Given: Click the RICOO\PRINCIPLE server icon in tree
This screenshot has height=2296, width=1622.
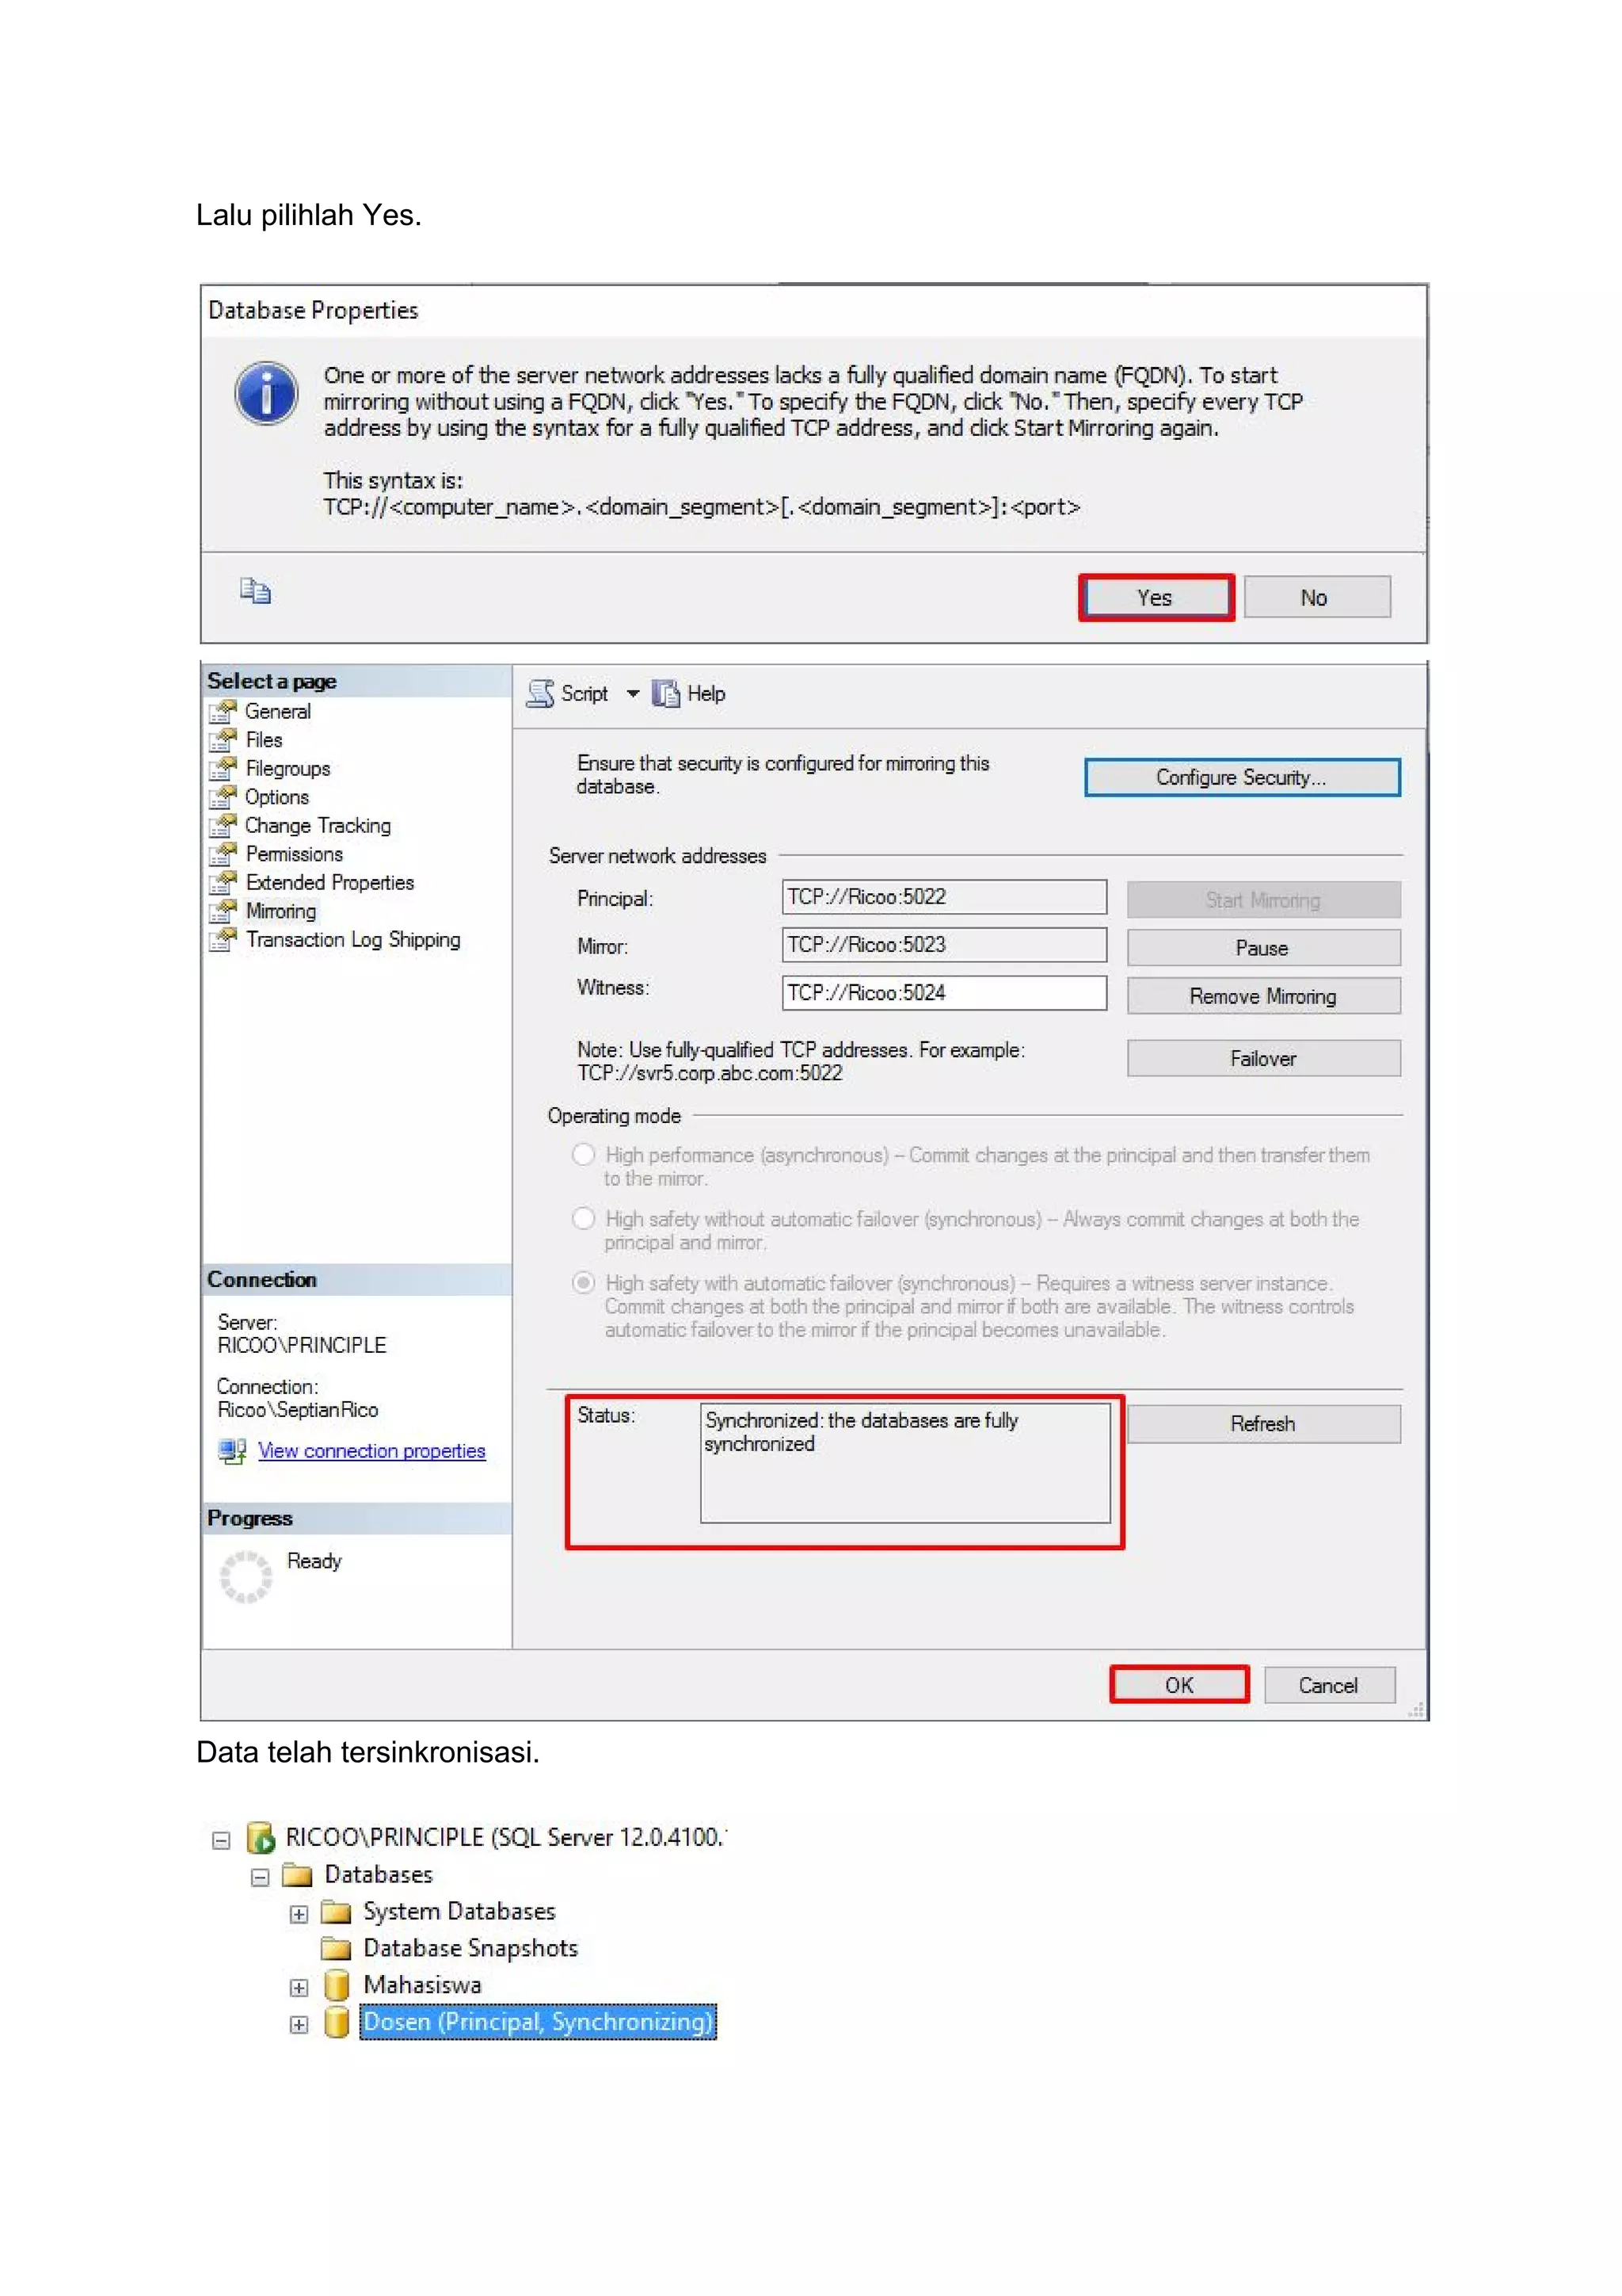Looking at the screenshot, I should [x=261, y=1837].
